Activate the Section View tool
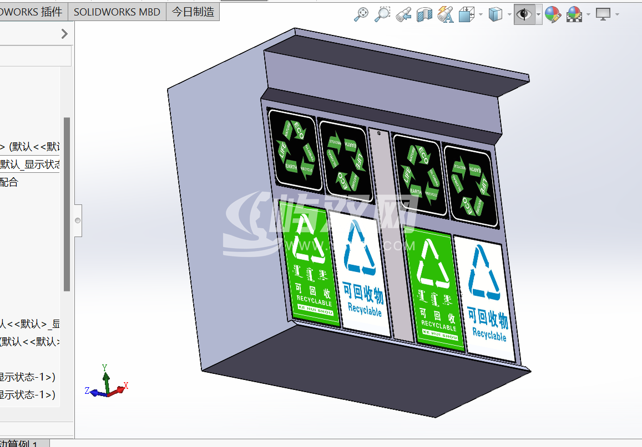Screen dimensions: 642x447 [424, 14]
